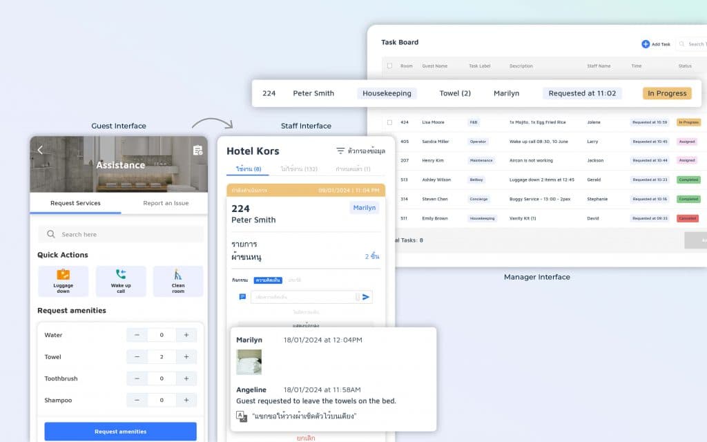
Task: Click the In Progress status badge for Peter Smith
Action: click(666, 93)
